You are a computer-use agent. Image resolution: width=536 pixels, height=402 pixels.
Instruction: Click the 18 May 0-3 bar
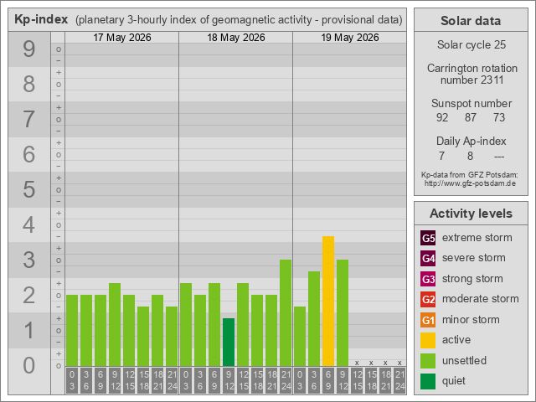(x=186, y=324)
